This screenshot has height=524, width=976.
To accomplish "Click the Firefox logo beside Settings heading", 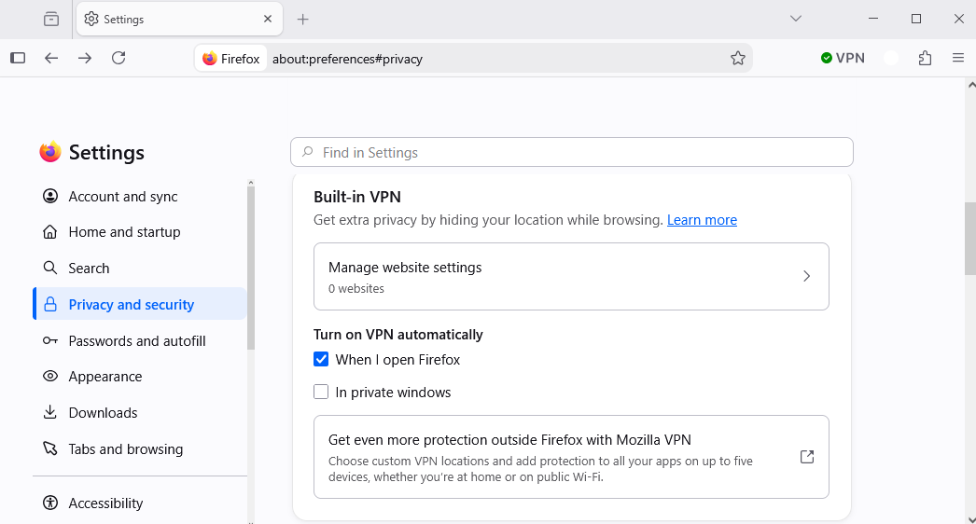I will click(50, 152).
